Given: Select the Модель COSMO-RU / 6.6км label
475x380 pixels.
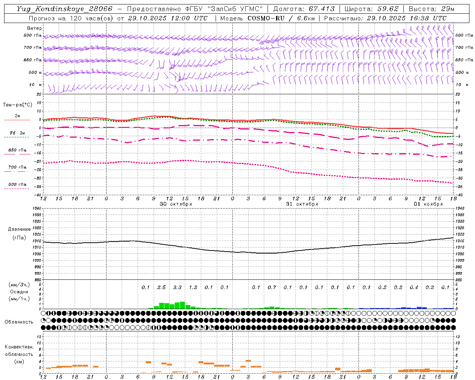Looking at the screenshot, I should pos(268,18).
